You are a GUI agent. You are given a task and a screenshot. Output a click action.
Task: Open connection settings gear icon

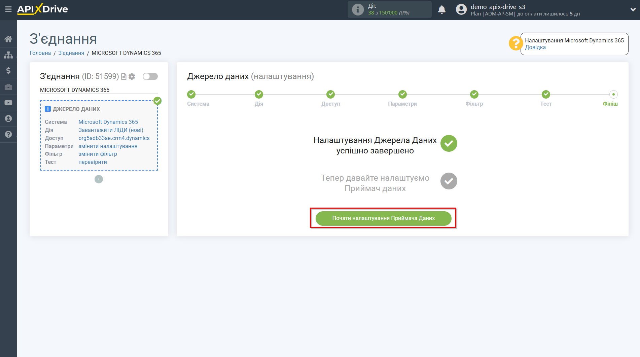132,77
